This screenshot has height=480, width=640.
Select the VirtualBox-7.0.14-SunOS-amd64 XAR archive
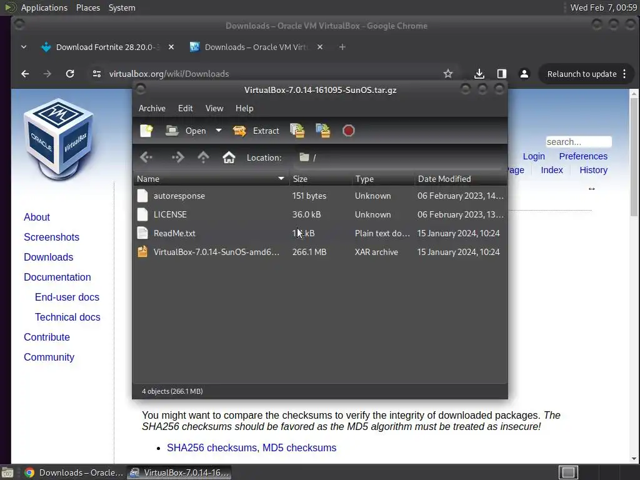[320, 252]
